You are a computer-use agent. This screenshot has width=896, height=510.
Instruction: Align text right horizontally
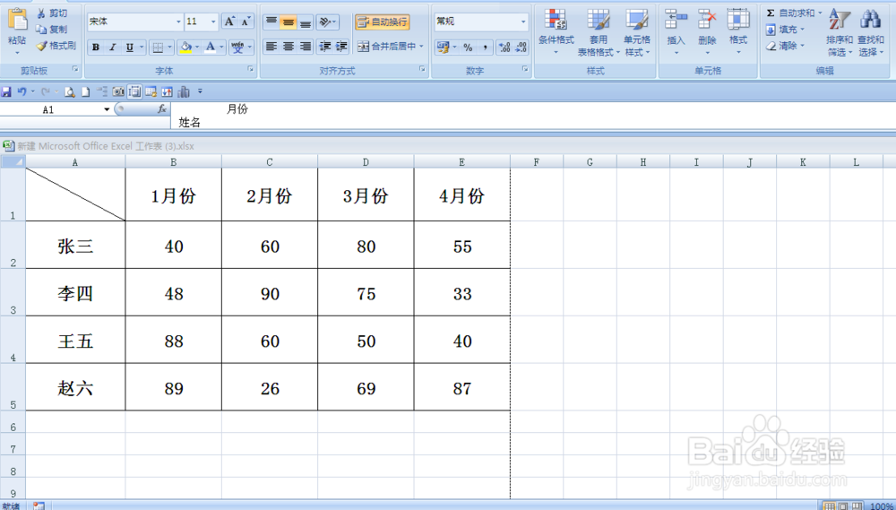(306, 47)
